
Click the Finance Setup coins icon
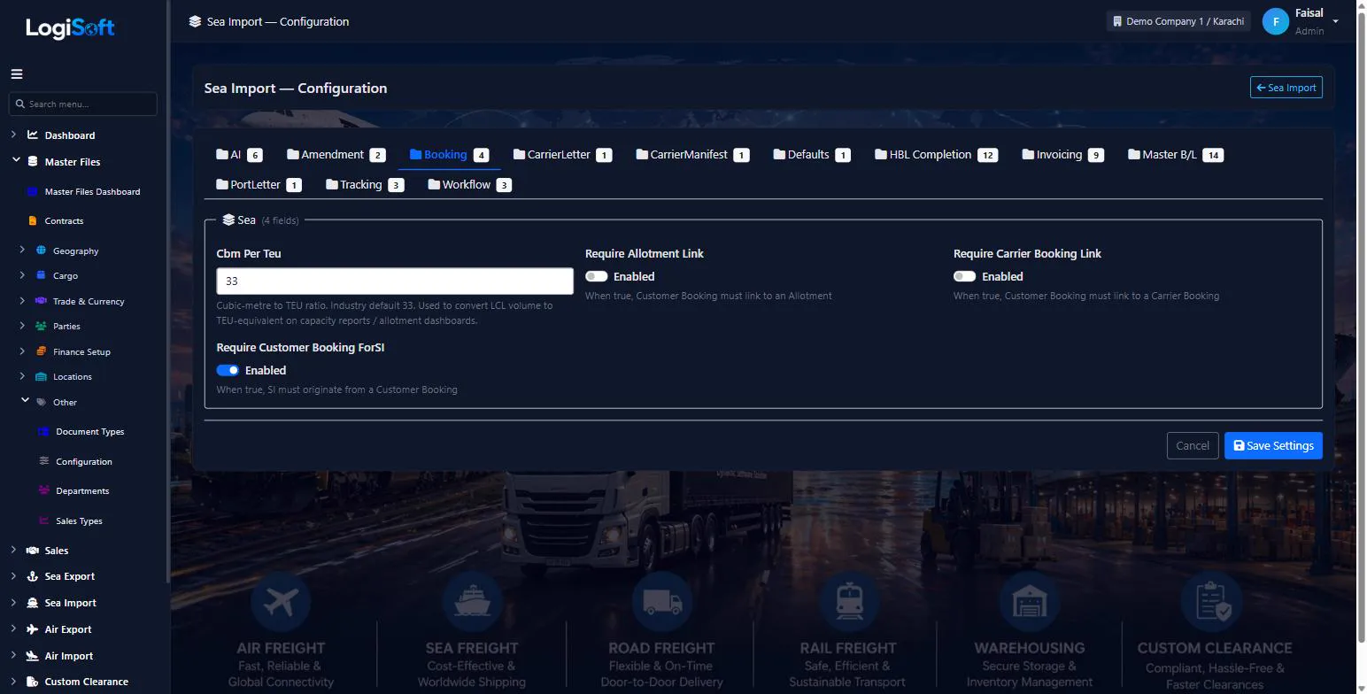[x=41, y=351]
